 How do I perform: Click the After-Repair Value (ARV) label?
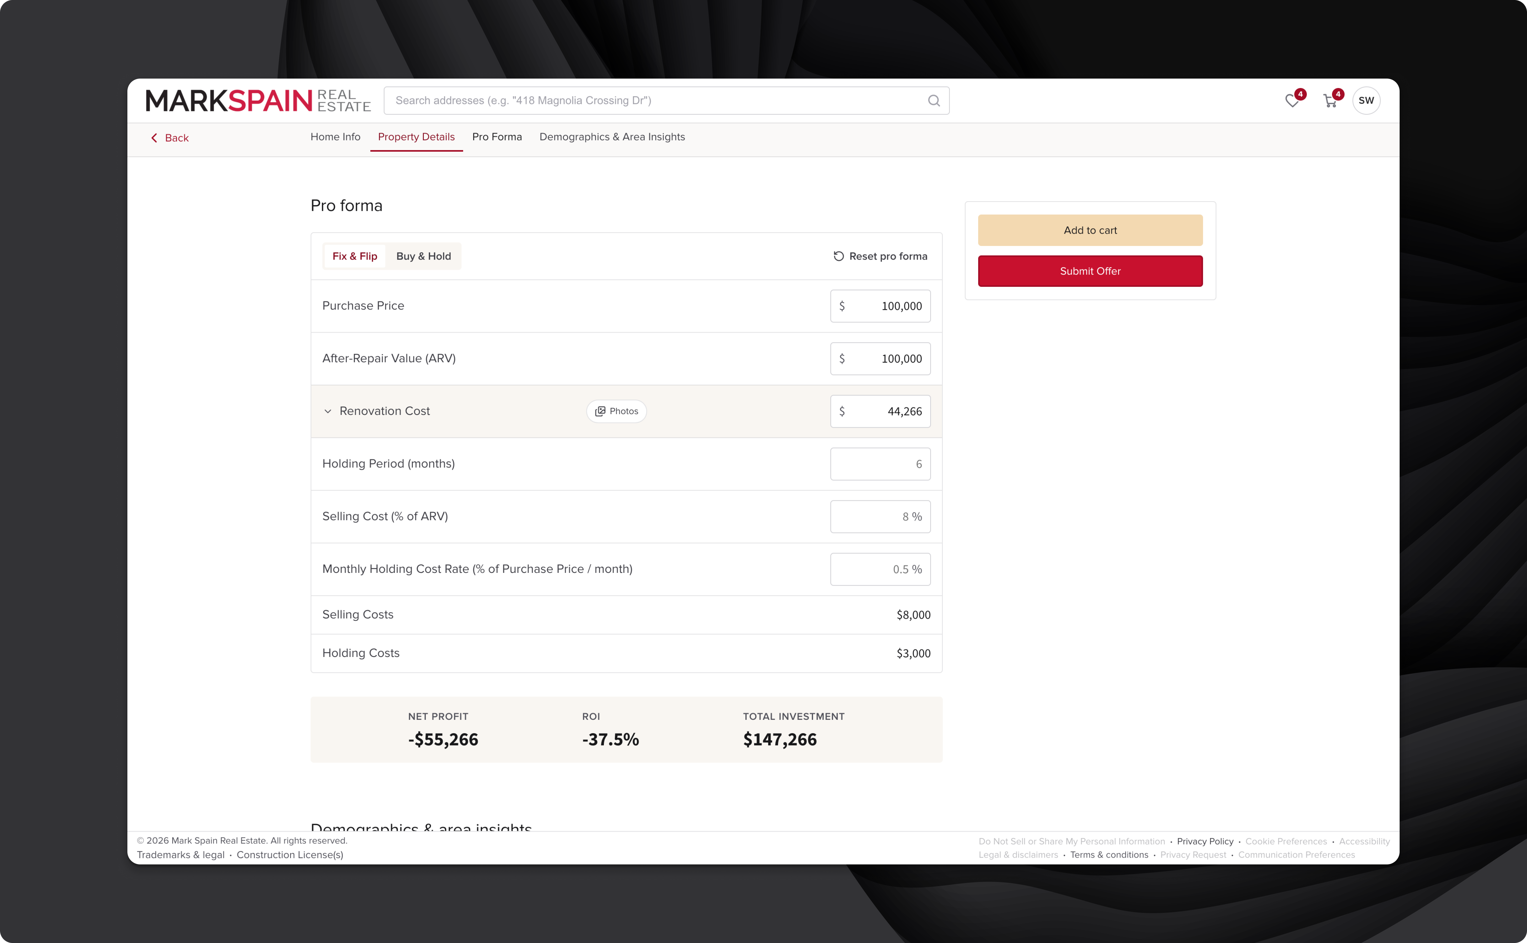coord(389,358)
